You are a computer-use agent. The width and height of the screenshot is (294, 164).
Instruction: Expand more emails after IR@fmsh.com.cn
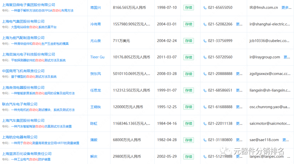286,8
